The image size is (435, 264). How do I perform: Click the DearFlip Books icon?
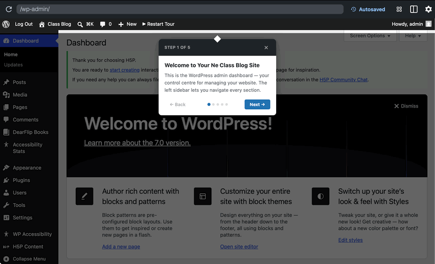[x=6, y=132]
